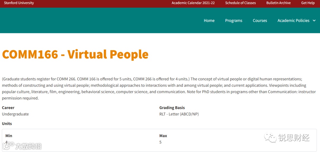
Task: Click the Min units label
Action: point(9,136)
